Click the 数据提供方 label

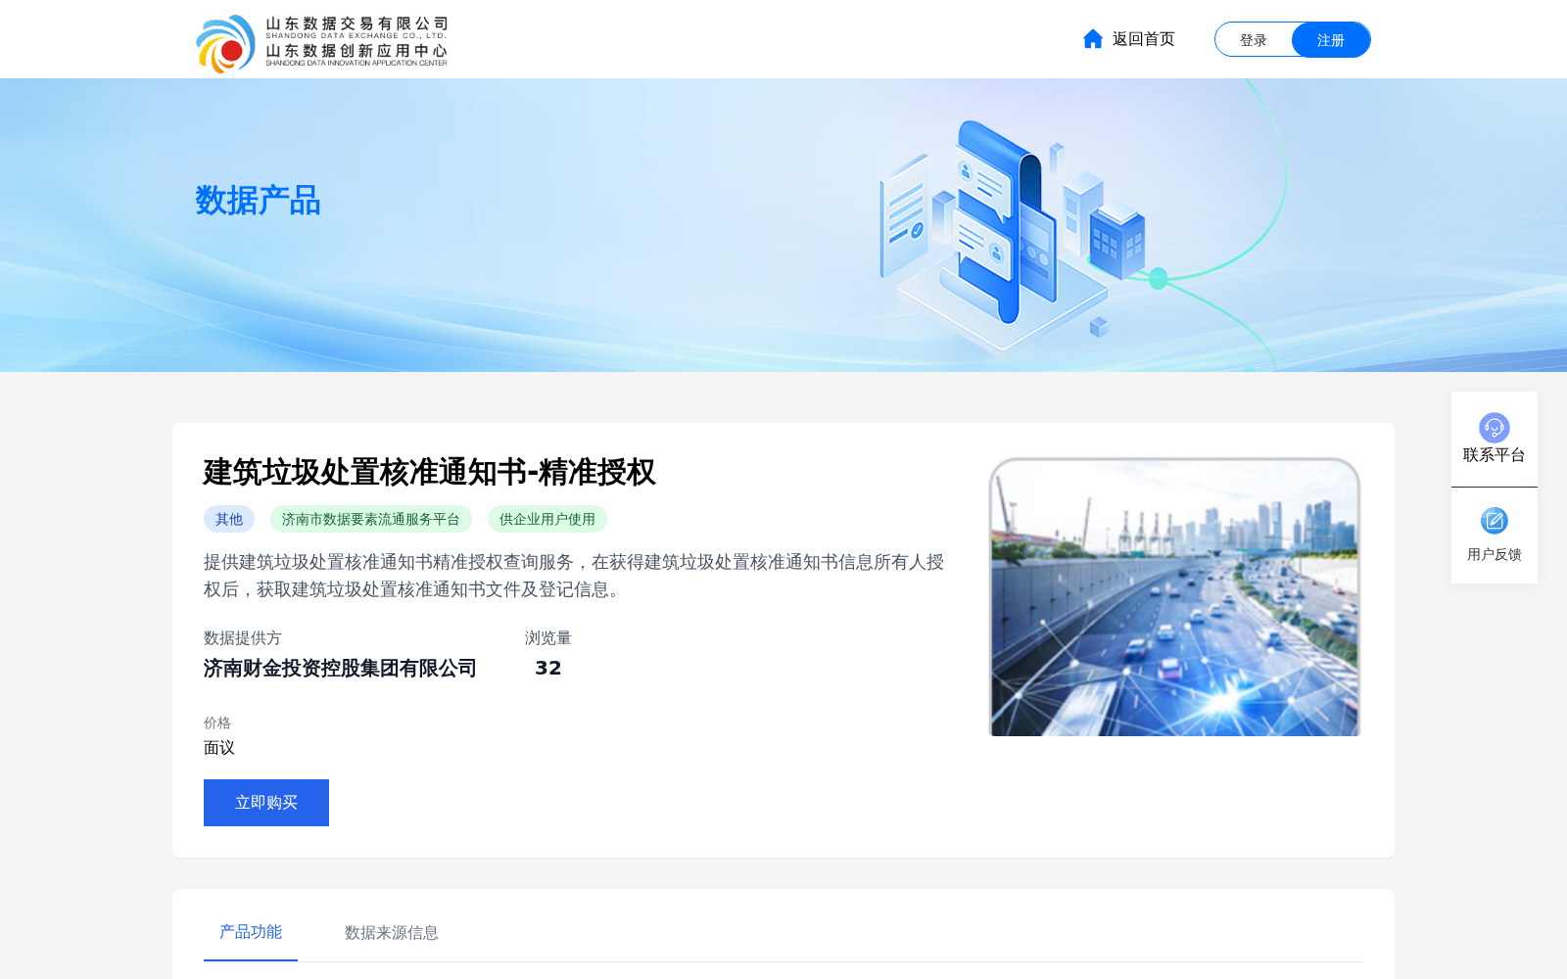[x=243, y=638]
